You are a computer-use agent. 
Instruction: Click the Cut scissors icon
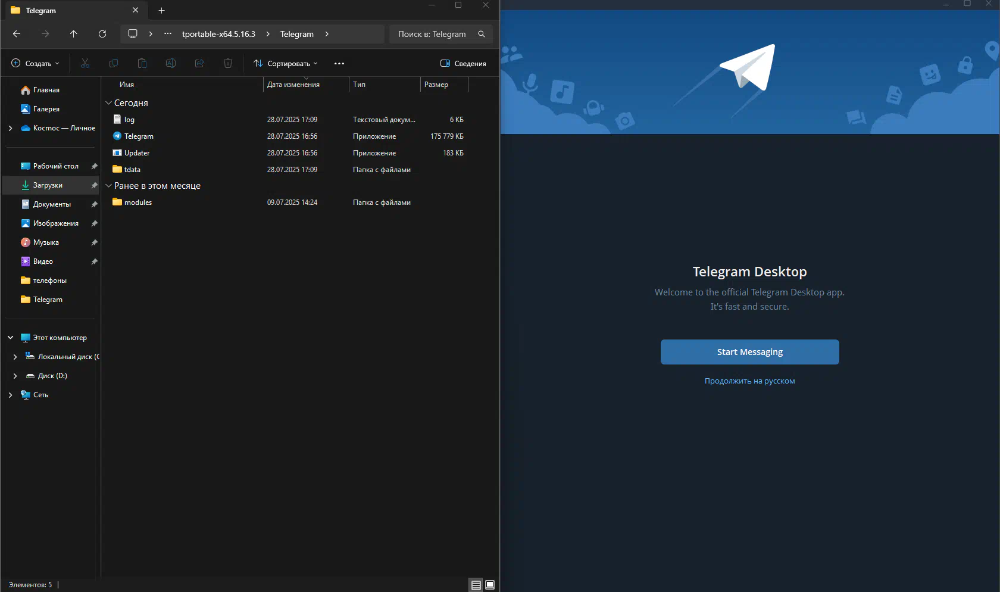pos(85,63)
